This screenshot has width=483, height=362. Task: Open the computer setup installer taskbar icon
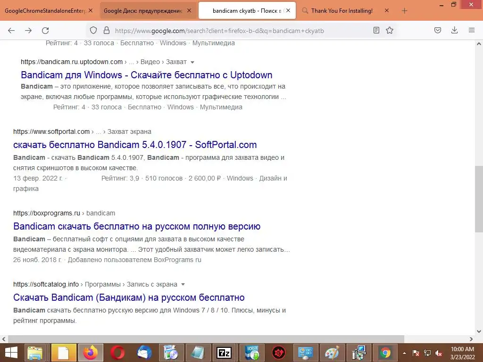pos(359,353)
